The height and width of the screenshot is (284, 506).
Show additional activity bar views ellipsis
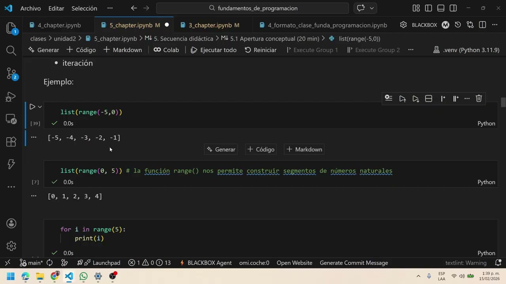(x=11, y=187)
